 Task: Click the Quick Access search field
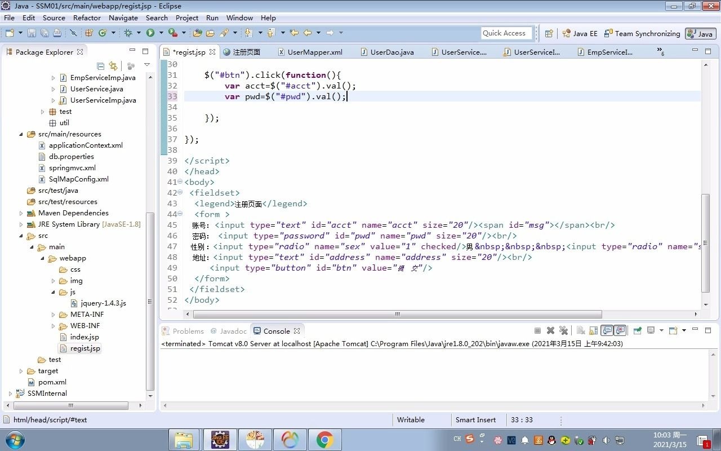506,33
